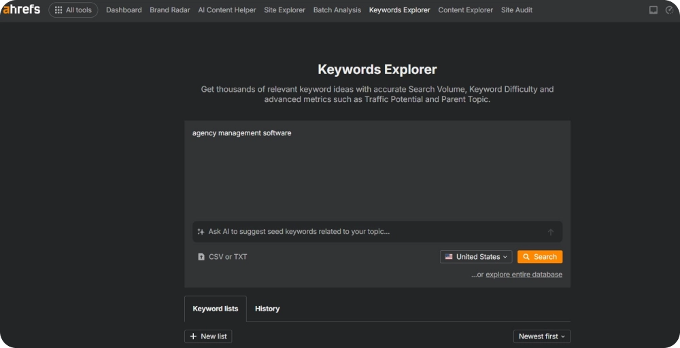The width and height of the screenshot is (680, 348).
Task: Create a New list
Action: click(208, 336)
